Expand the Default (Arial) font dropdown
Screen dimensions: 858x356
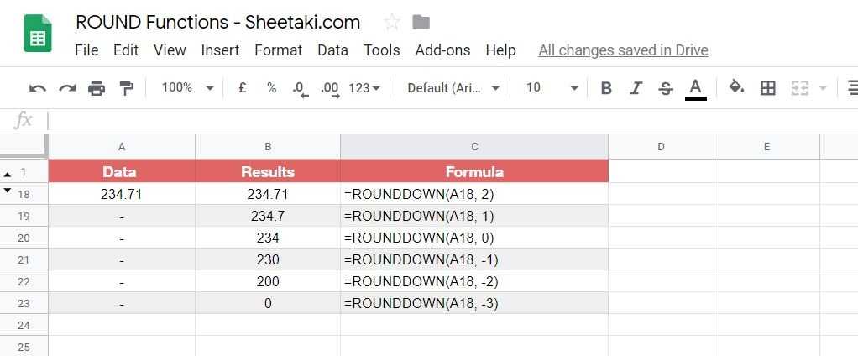point(453,87)
